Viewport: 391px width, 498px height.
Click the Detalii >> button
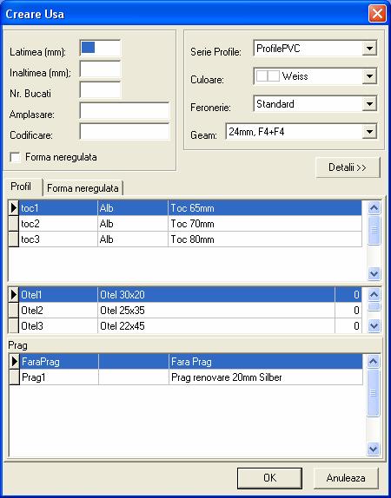348,167
